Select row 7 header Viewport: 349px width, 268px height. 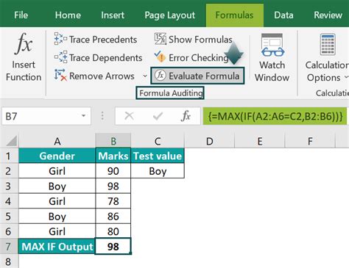(9, 247)
